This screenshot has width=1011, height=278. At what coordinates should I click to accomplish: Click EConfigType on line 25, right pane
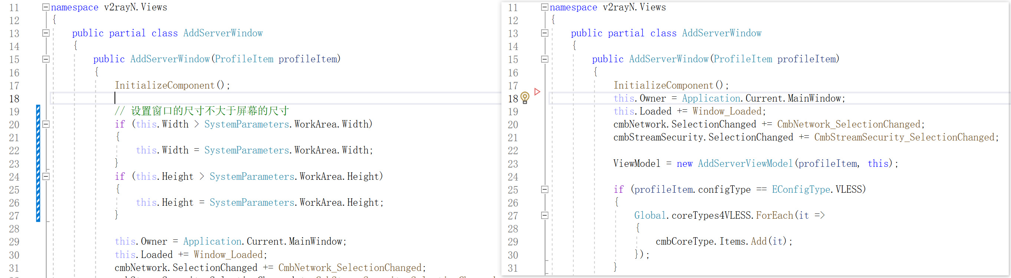[800, 190]
